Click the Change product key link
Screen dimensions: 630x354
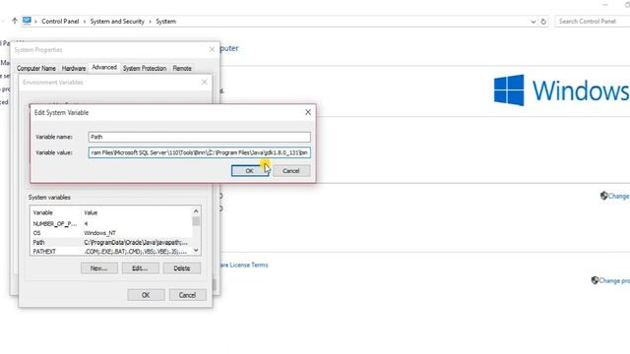tap(610, 280)
